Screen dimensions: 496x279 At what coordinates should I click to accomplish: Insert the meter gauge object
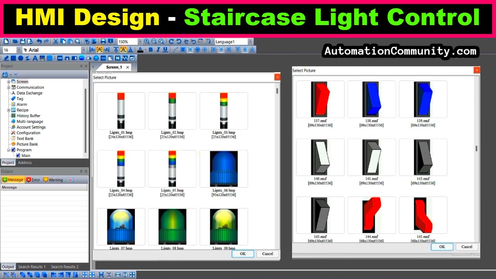(x=89, y=58)
